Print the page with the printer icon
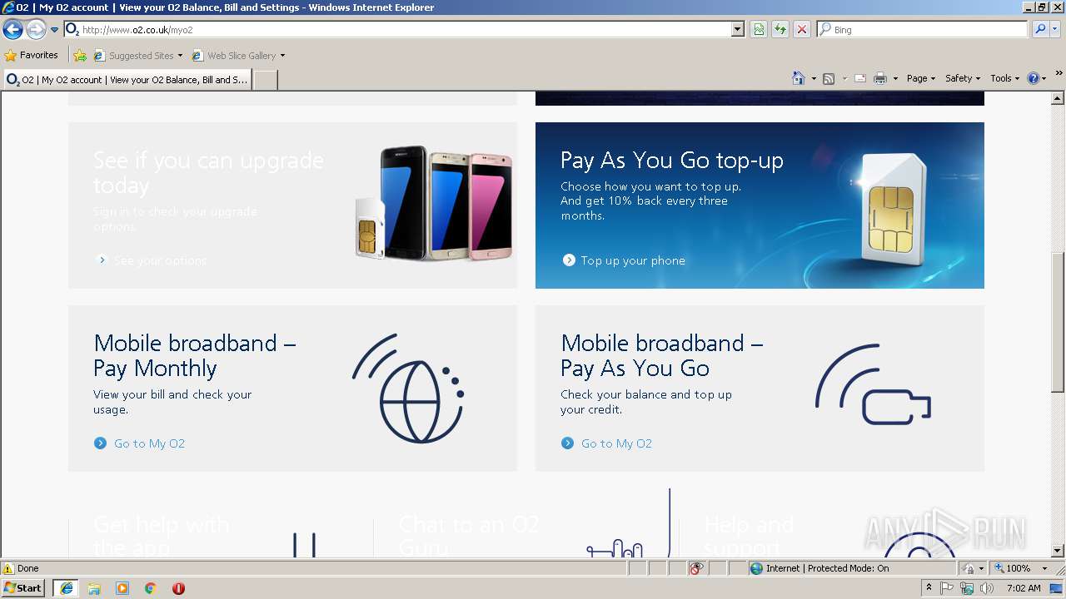 (x=880, y=78)
